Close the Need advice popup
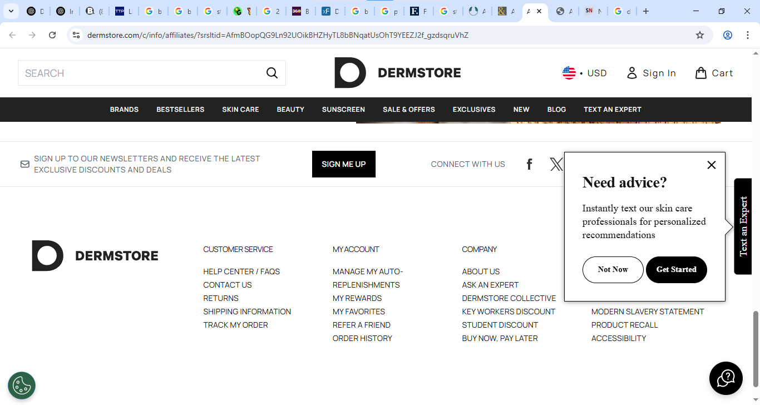The height and width of the screenshot is (405, 760). coord(711,165)
